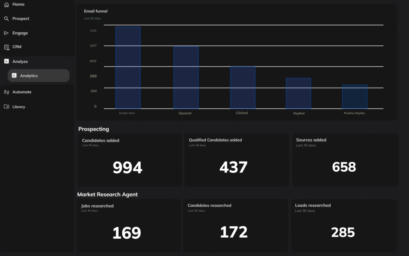Click the Home house icon
The image size is (409, 256).
pyautogui.click(x=6, y=4)
